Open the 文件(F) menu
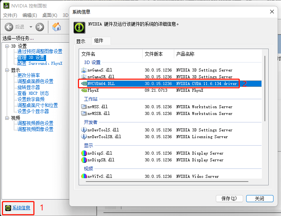281x216 pixels. (10, 15)
